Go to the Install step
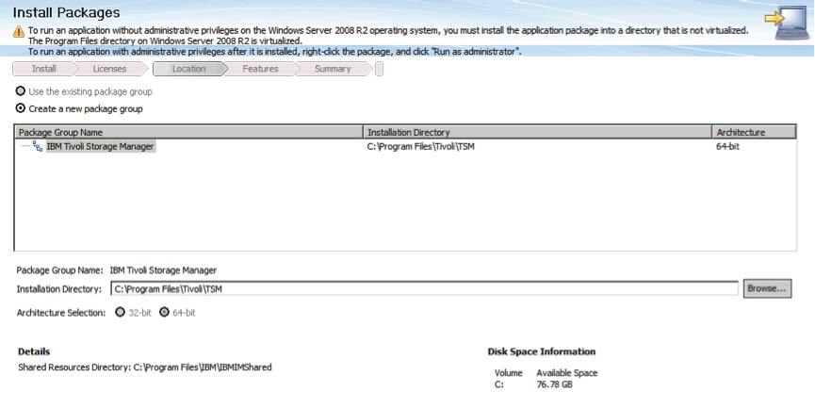Viewport: 815px width, 408px height. [44, 69]
